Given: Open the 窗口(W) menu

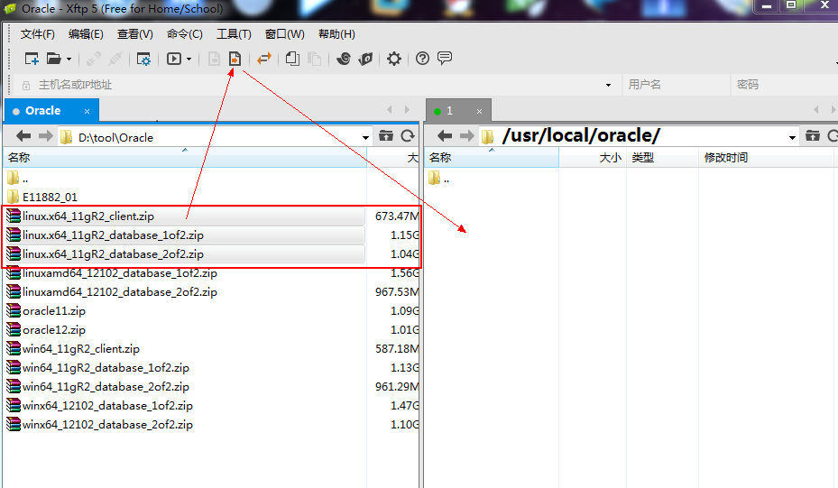Looking at the screenshot, I should pyautogui.click(x=284, y=34).
